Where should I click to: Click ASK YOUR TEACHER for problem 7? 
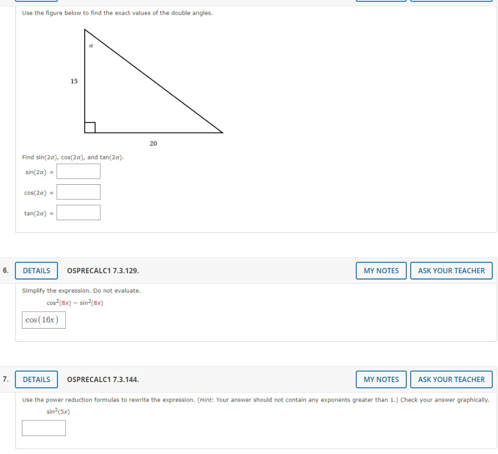tap(451, 379)
